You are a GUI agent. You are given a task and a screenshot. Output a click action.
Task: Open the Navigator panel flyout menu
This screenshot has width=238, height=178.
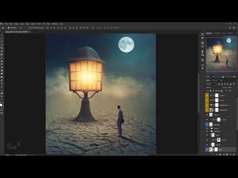[x=237, y=33]
